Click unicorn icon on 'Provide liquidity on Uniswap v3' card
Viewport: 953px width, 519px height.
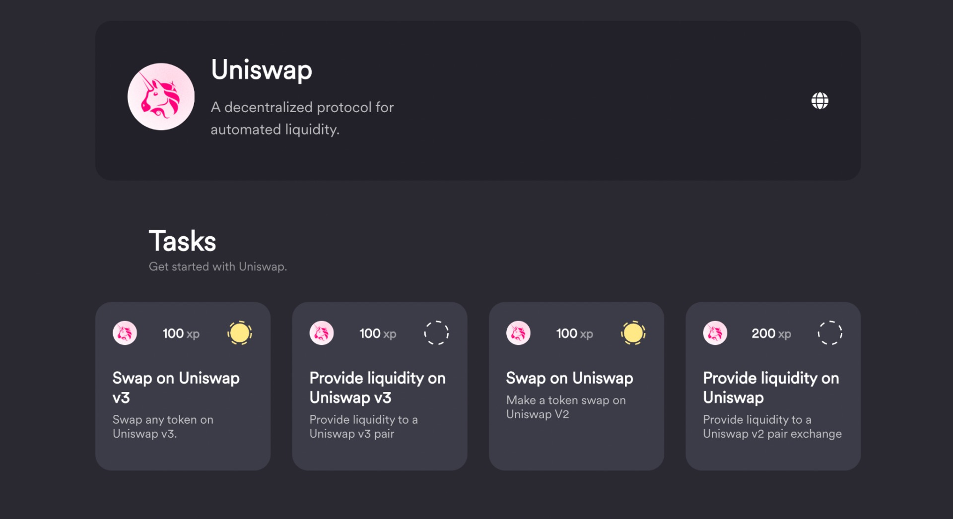tap(322, 333)
